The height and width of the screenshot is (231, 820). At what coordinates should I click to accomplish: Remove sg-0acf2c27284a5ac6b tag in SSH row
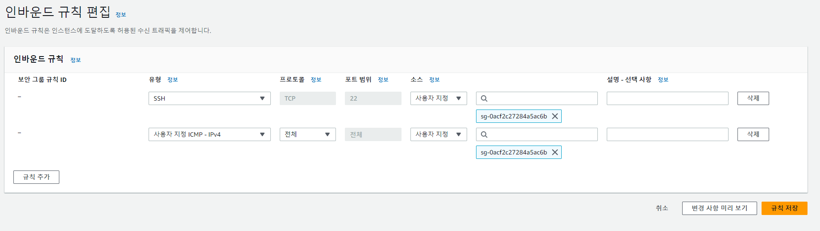tap(555, 116)
